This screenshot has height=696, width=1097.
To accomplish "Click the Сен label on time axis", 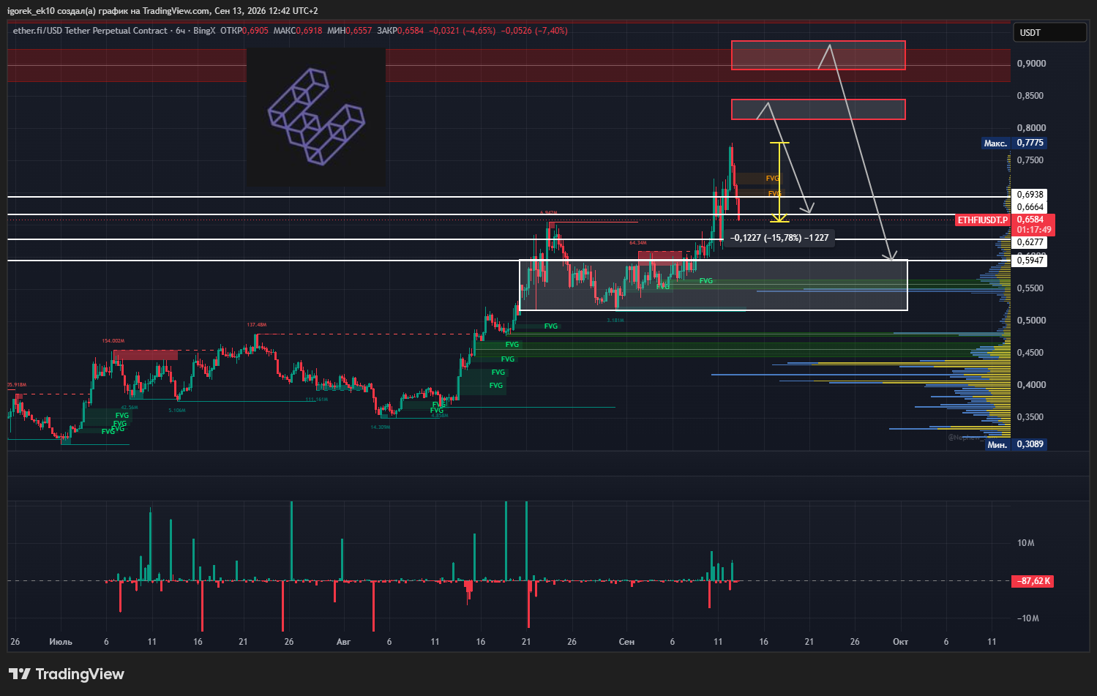I will click(x=626, y=642).
